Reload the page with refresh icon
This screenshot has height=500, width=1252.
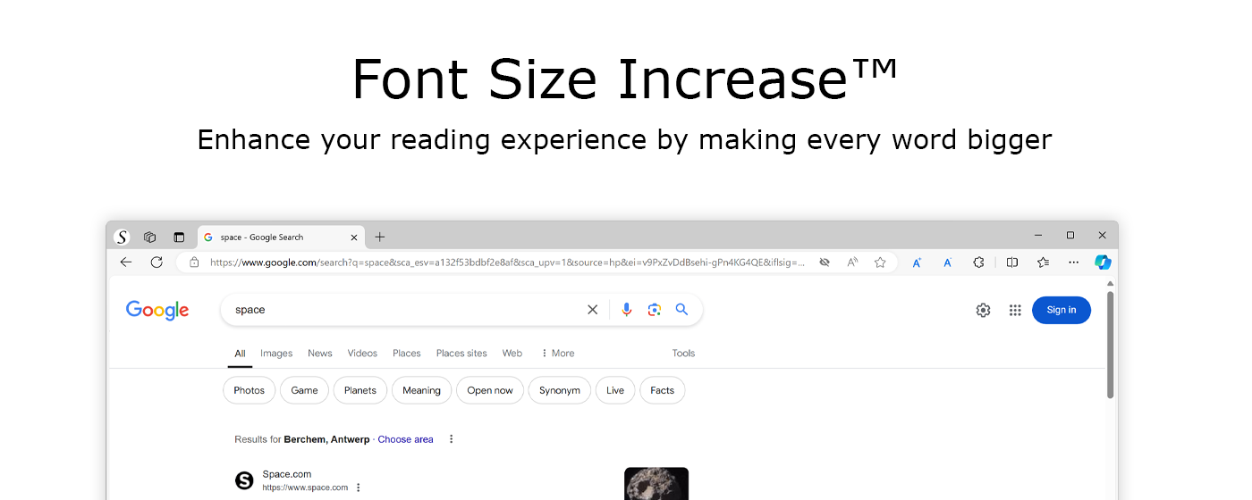point(156,262)
